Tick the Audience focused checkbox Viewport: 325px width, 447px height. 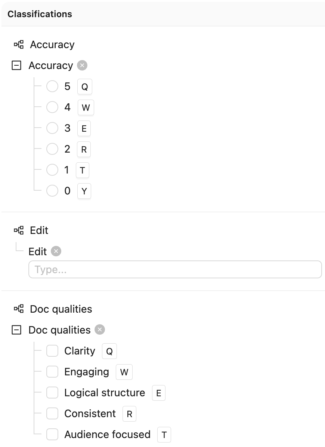pos(52,434)
